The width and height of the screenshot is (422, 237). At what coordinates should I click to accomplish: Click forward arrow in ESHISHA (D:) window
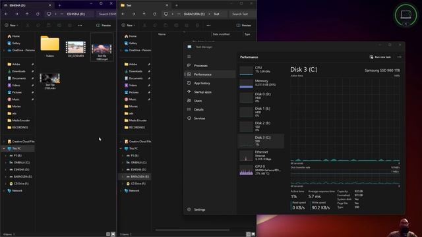click(x=16, y=14)
